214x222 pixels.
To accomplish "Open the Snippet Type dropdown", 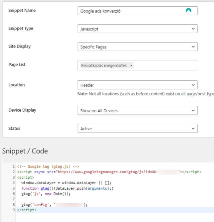I will point(137,29).
